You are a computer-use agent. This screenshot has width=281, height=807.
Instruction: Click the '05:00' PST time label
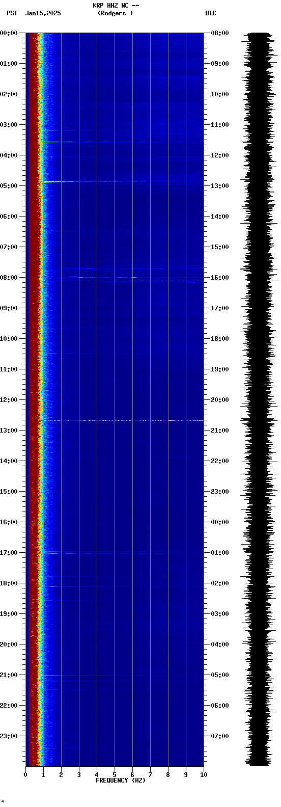(9, 186)
